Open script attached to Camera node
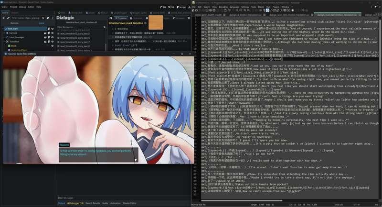Screen dimensions: 382x207 coord(49,33)
